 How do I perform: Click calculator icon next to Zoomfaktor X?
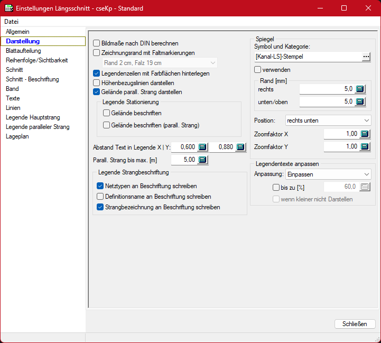pos(365,134)
